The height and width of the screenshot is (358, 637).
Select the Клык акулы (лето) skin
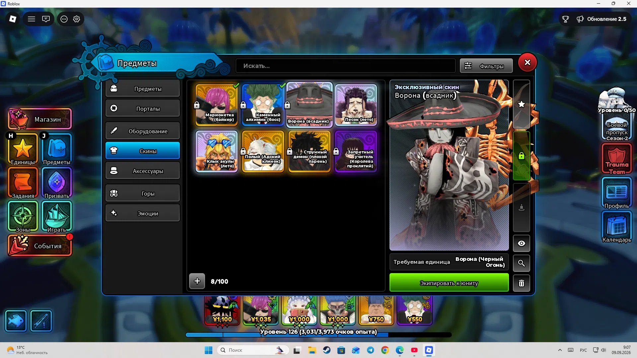(x=217, y=151)
